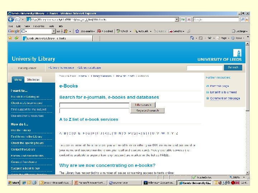The height and width of the screenshot is (193, 258).
Task: Go forward with the browser Forward arrow
Action: click(18, 20)
